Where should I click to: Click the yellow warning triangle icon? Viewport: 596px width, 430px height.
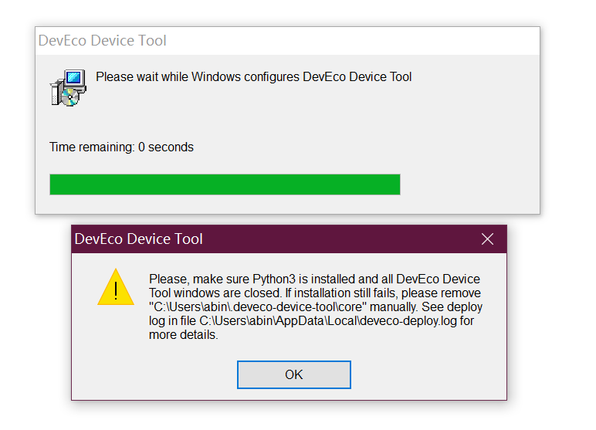click(x=116, y=288)
